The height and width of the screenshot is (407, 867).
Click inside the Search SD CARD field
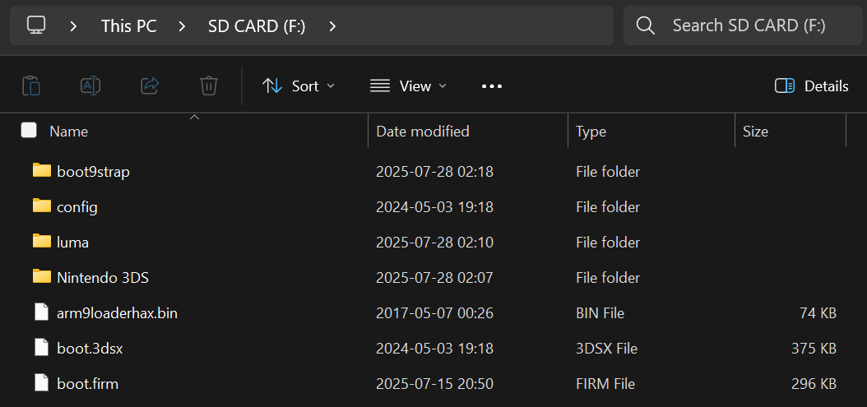pyautogui.click(x=749, y=25)
